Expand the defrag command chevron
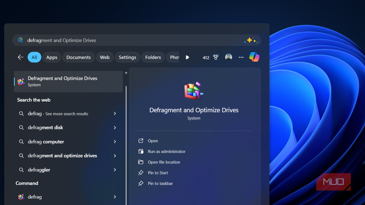 115,197
